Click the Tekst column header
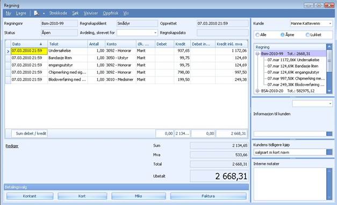This screenshot has width=337, height=205. click(68, 44)
